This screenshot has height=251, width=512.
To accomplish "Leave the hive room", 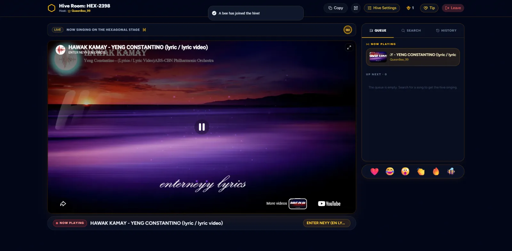I will click(x=453, y=8).
